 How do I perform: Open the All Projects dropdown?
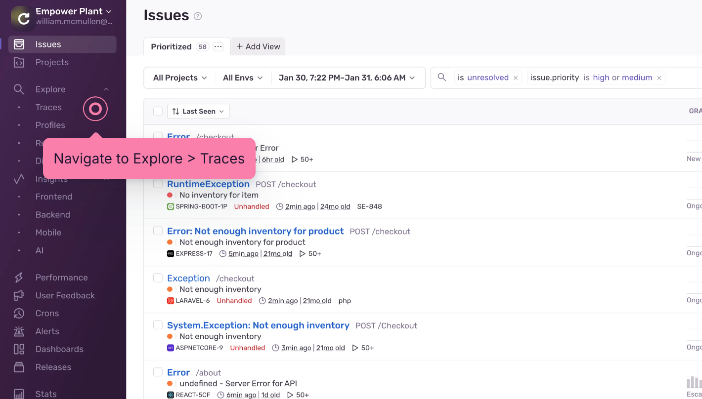tap(179, 78)
